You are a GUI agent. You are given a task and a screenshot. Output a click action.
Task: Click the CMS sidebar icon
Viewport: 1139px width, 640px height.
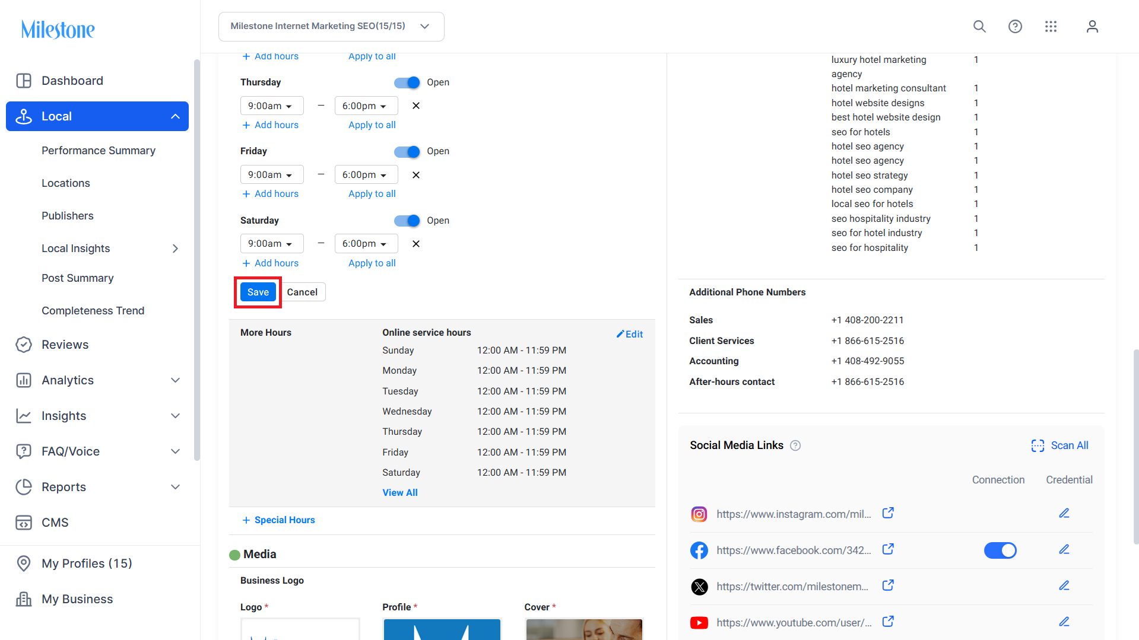click(24, 523)
